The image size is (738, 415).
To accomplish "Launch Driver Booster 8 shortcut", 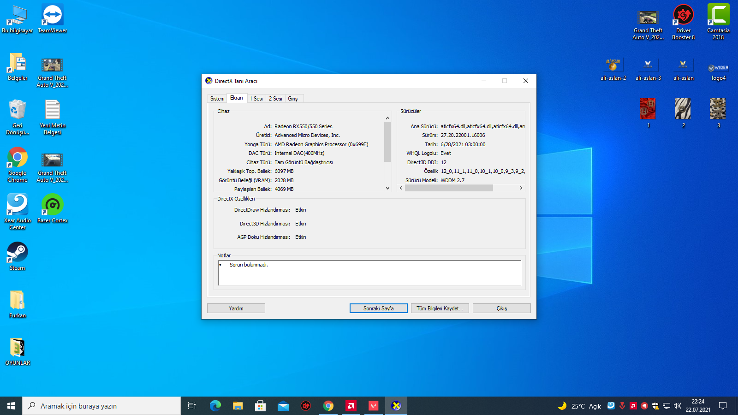I will [x=683, y=22].
